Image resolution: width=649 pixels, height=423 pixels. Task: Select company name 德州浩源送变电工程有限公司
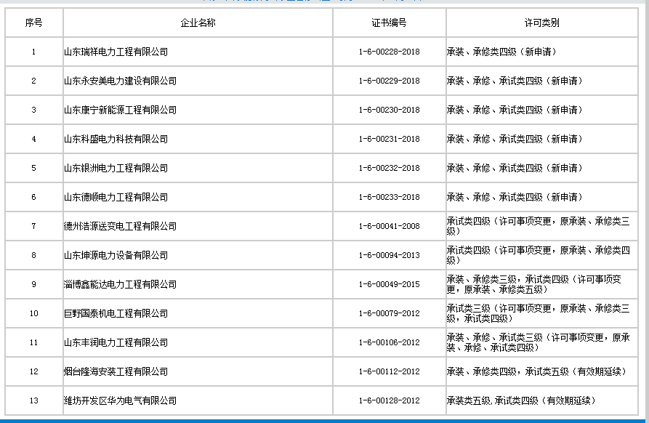pos(120,227)
